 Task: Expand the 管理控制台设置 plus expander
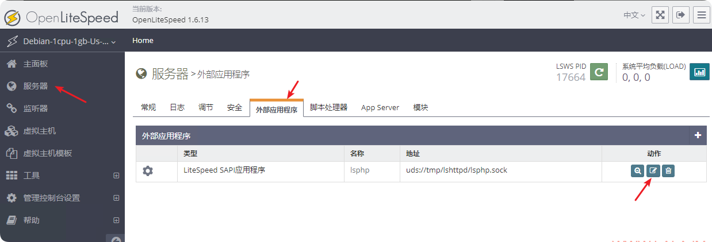pos(116,198)
